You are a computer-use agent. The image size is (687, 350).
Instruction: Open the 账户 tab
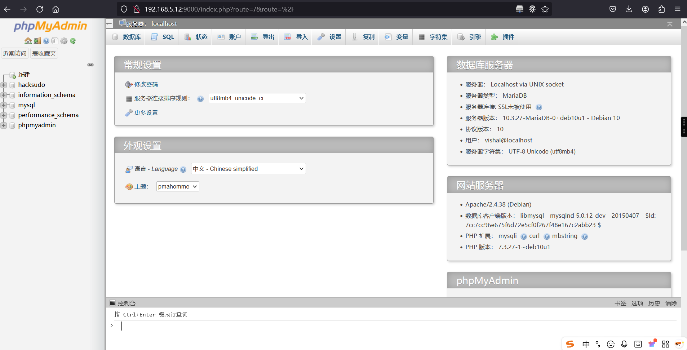point(229,37)
